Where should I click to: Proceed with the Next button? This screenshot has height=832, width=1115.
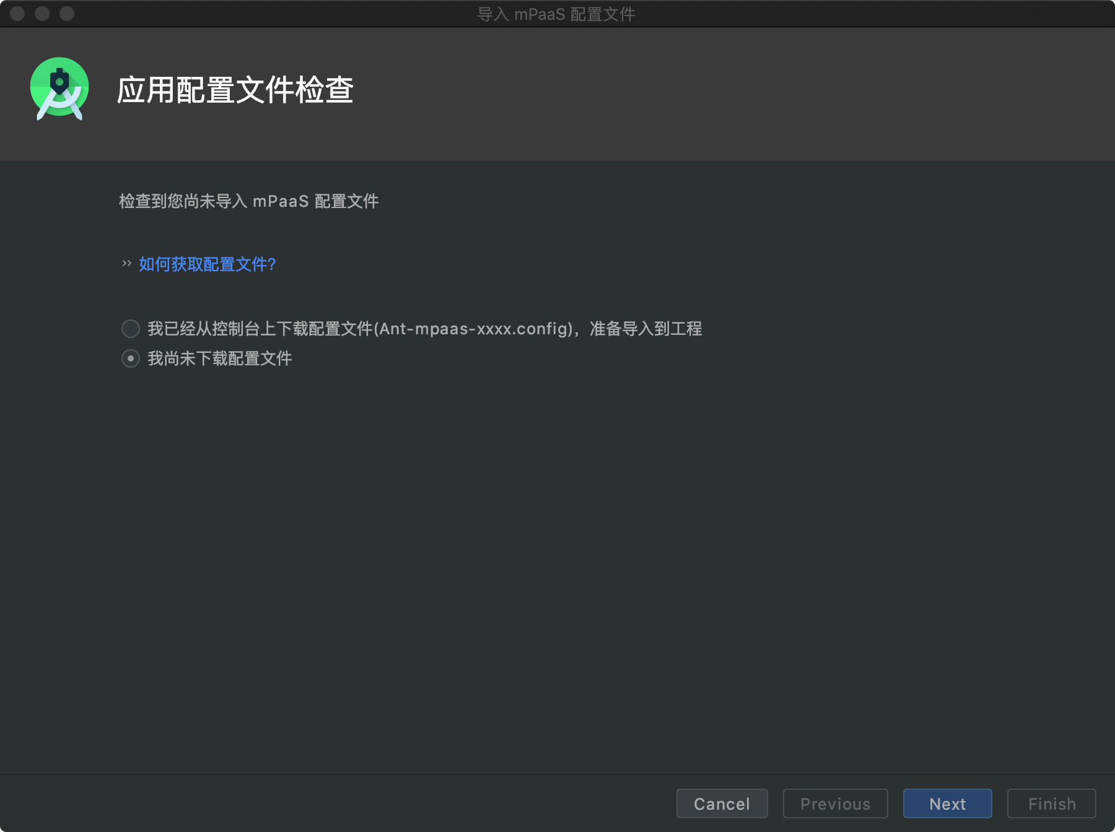(x=948, y=804)
